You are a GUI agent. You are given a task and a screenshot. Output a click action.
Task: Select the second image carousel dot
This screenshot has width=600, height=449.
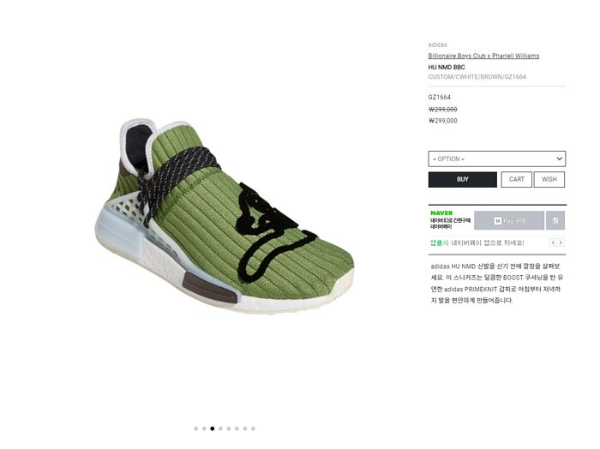pos(204,428)
